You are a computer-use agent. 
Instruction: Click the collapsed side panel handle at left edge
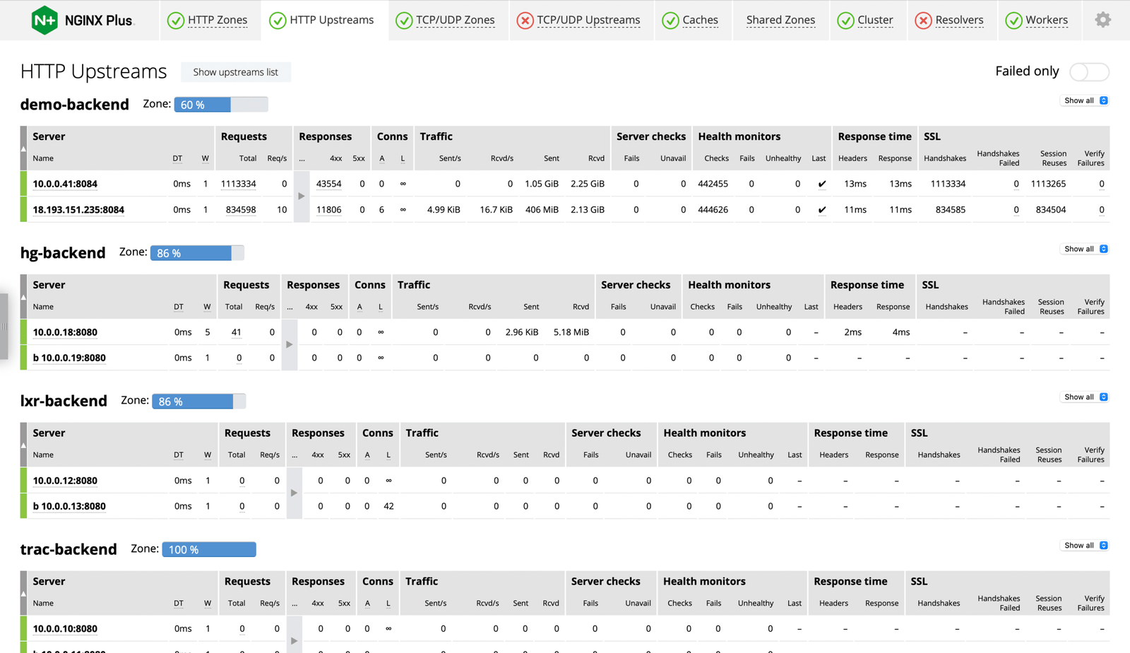[4, 326]
